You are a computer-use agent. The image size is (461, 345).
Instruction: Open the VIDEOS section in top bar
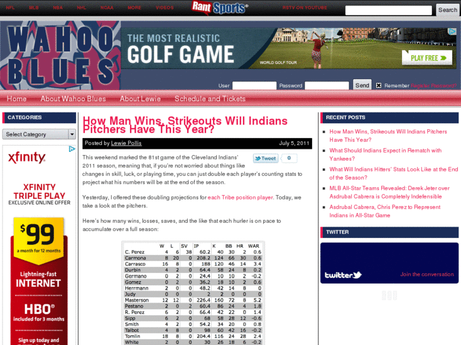[165, 8]
